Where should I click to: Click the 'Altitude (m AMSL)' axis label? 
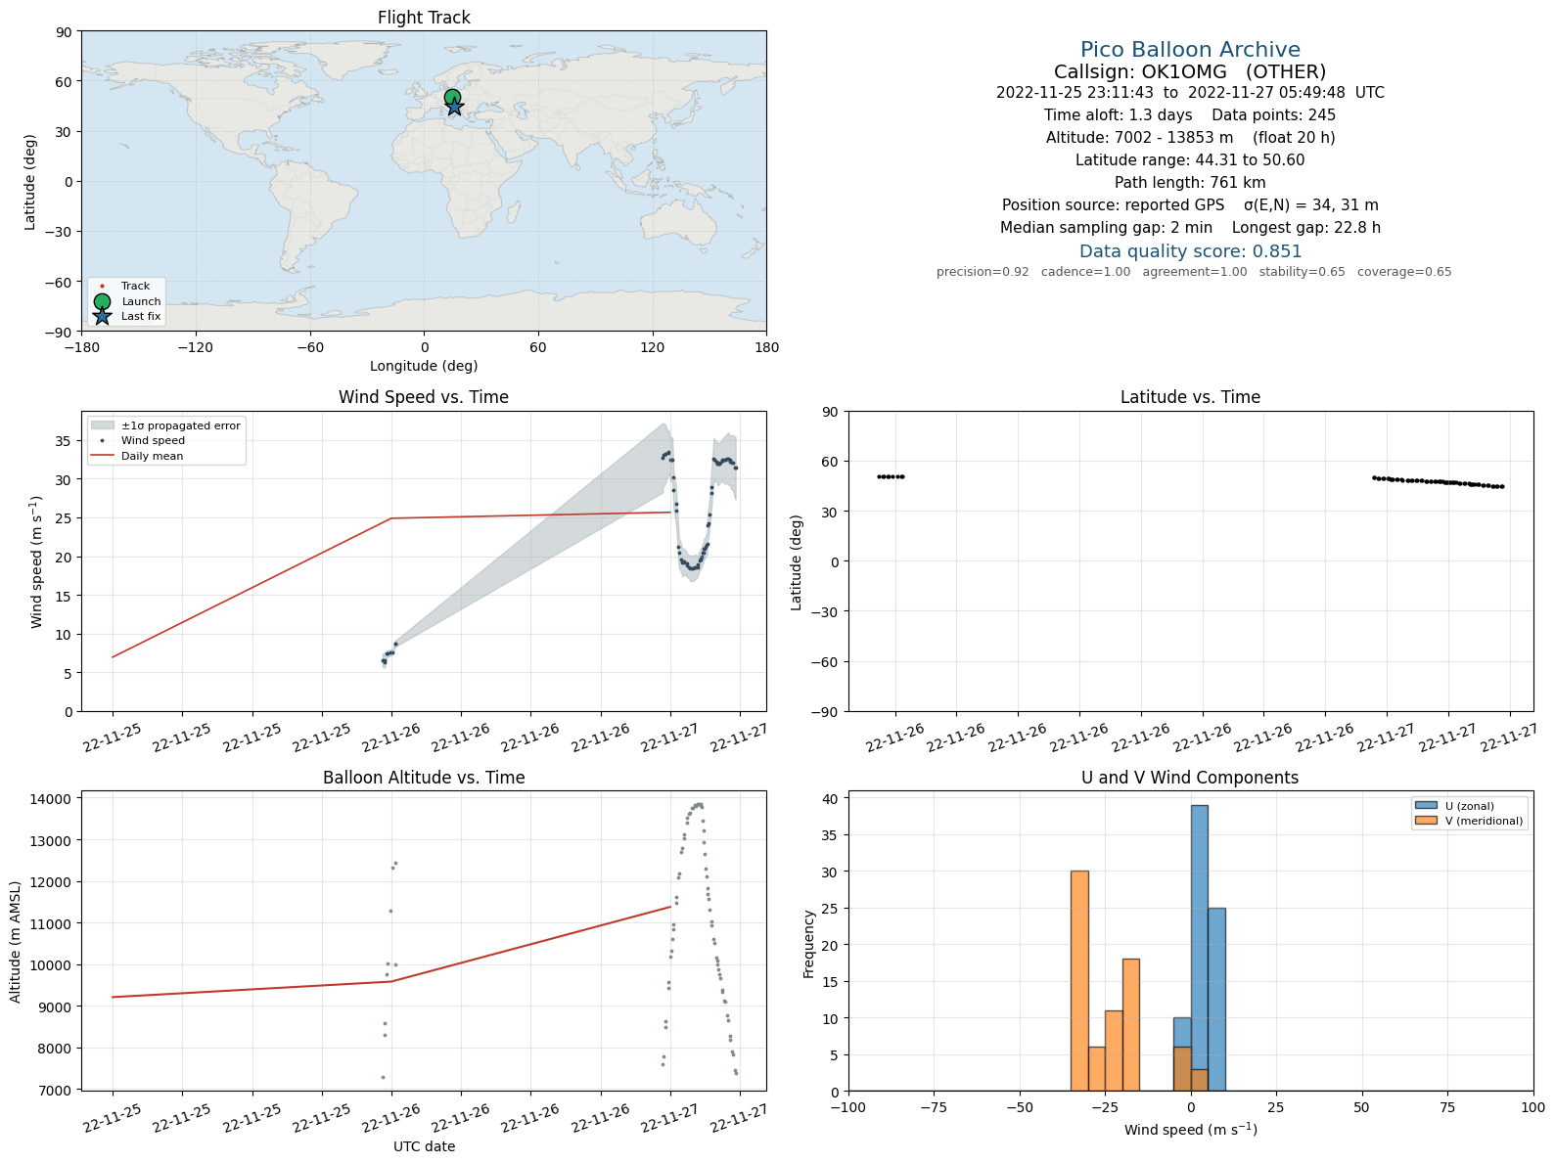(x=16, y=941)
